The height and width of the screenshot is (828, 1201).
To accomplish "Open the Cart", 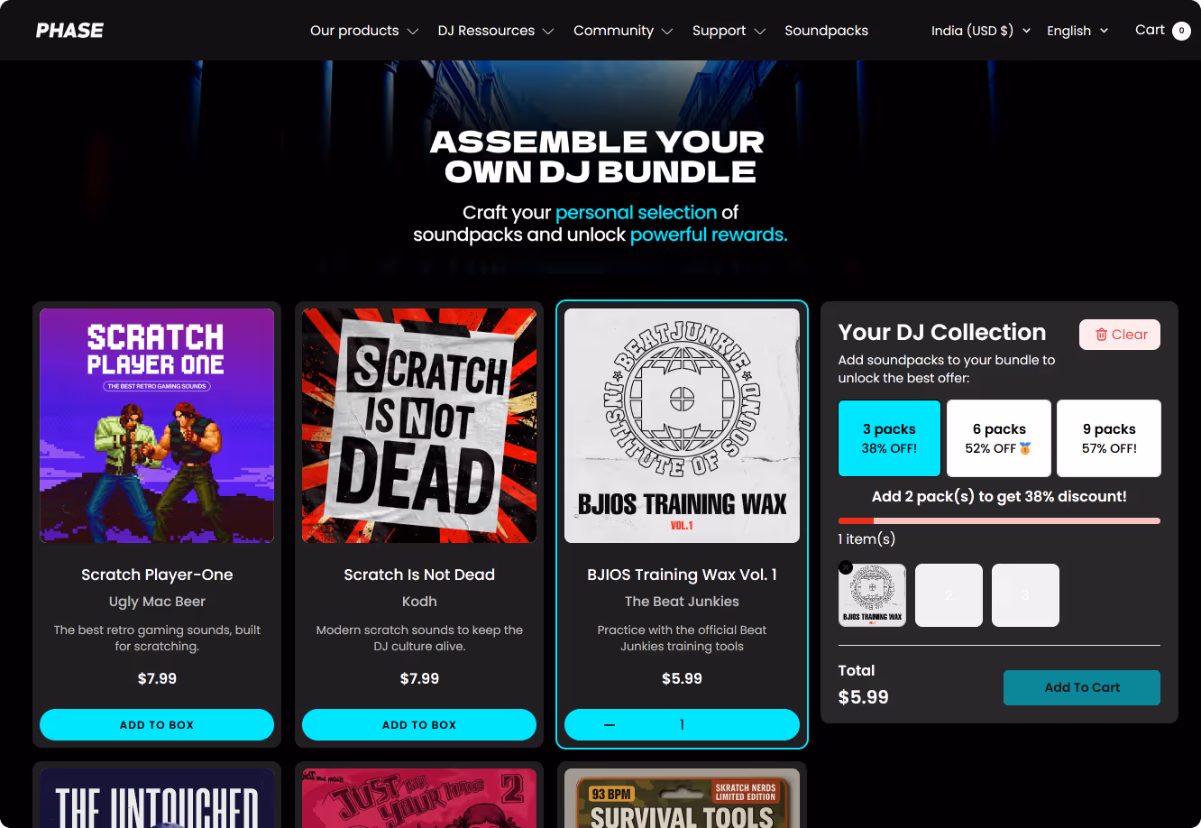I will 1163,31.
